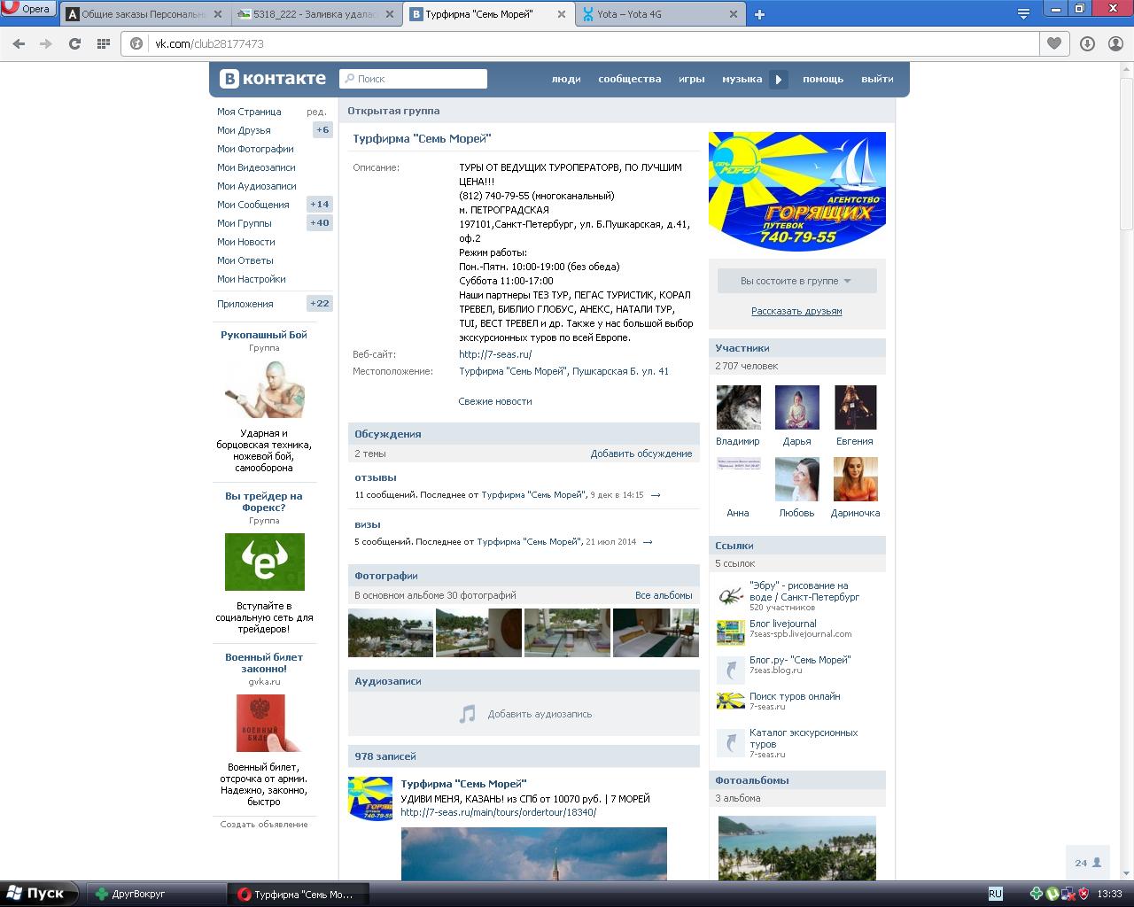Open Lyubov's member avatar
Viewport: 1134px width, 907px height.
[x=796, y=479]
